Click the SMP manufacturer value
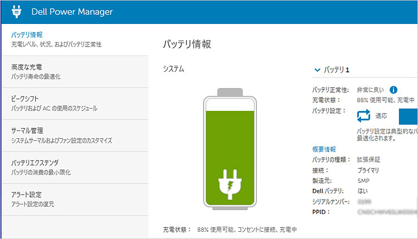 coord(363,181)
